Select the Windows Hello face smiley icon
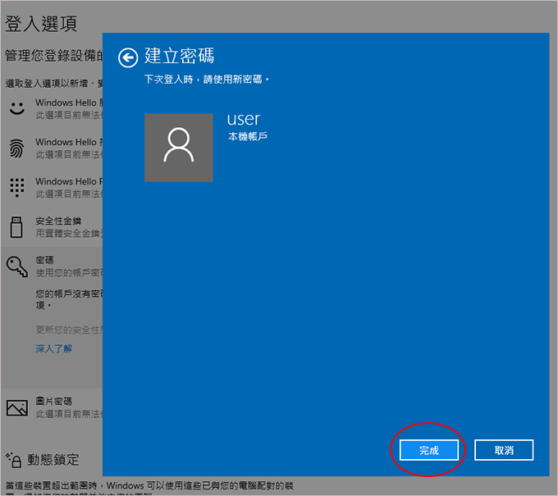This screenshot has height=496, width=558. point(16,108)
